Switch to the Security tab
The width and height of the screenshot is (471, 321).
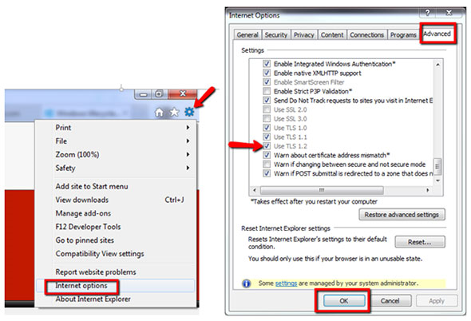276,35
